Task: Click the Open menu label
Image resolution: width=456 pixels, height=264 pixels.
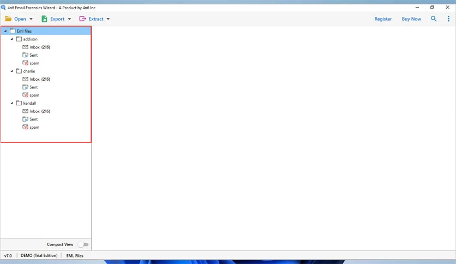Action: click(20, 19)
